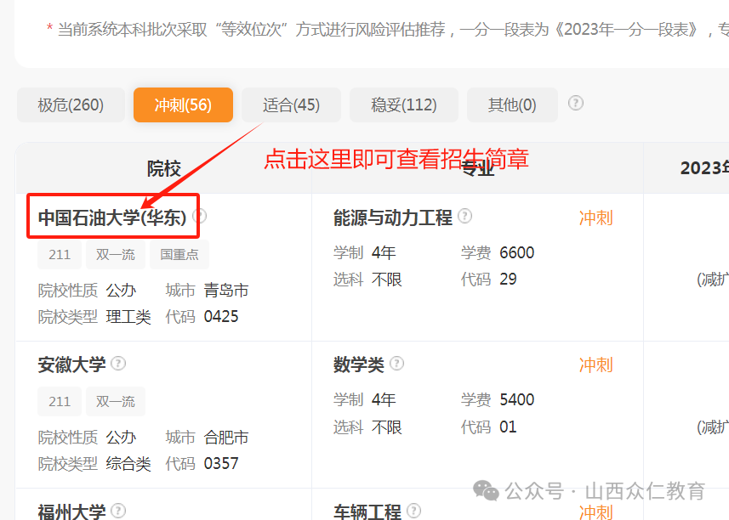The image size is (729, 520).
Task: Open the 车辆工程 major
Action: pos(367,512)
